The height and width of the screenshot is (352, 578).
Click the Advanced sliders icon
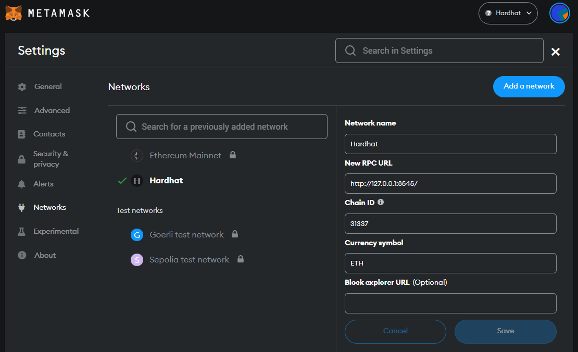(x=22, y=110)
